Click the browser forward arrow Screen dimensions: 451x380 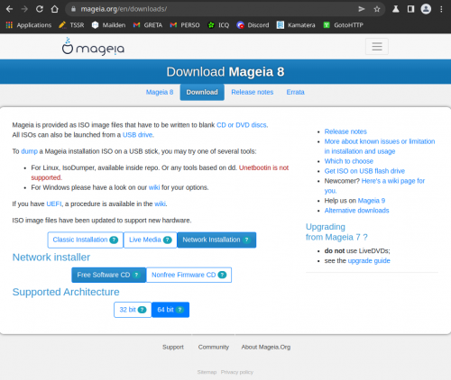pyautogui.click(x=24, y=9)
